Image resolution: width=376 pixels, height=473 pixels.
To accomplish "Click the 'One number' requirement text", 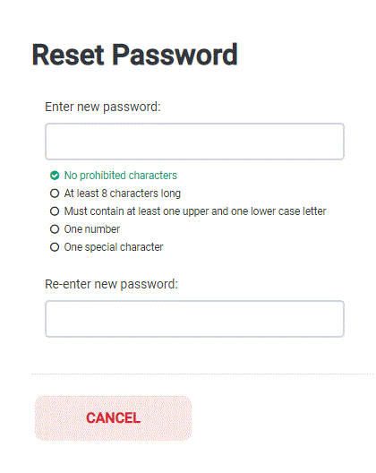I will [92, 229].
